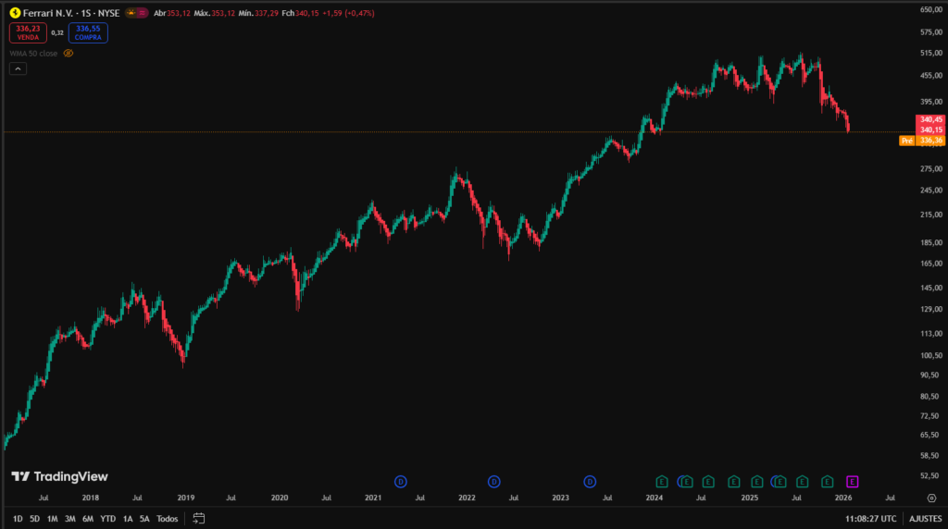Screen dimensions: 948x529
Task: Collapse the indicator legend with the chevron
Action: 19,68
